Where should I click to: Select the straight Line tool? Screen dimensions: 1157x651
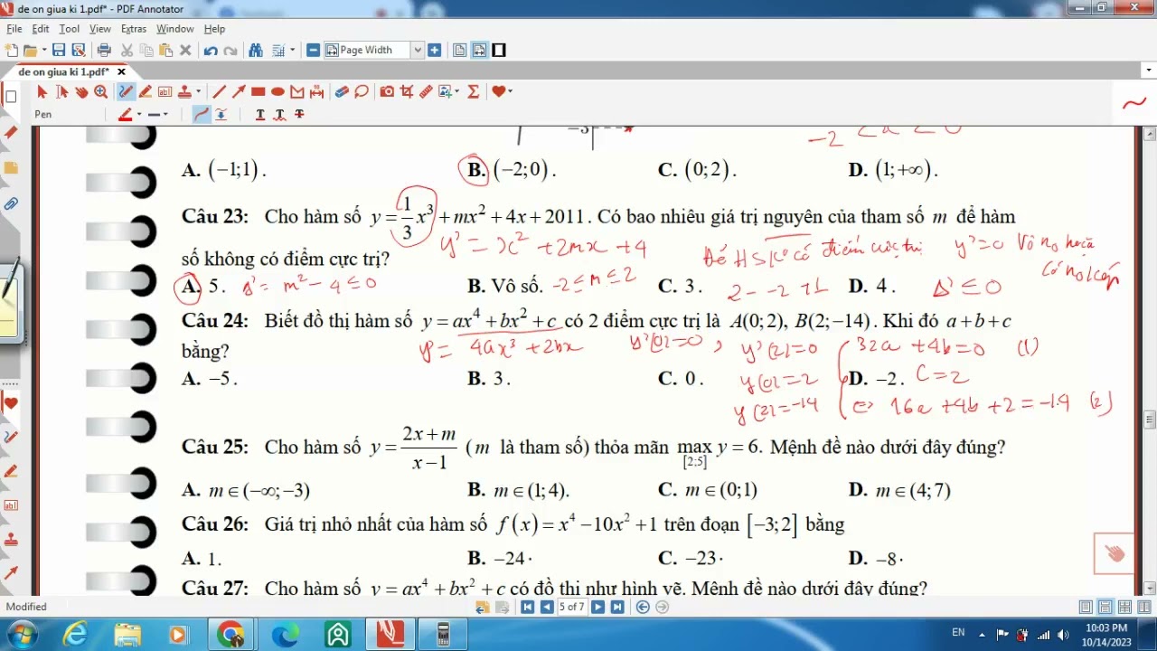(219, 91)
